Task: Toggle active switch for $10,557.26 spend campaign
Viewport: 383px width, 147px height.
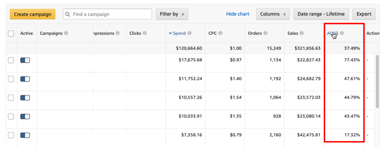Action: pyautogui.click(x=25, y=97)
